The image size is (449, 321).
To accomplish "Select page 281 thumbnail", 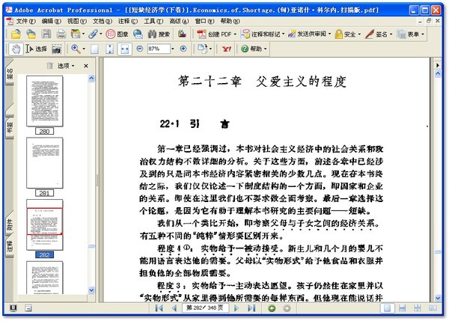I will click(45, 163).
